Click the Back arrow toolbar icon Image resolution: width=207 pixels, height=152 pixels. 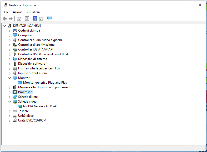4,18
